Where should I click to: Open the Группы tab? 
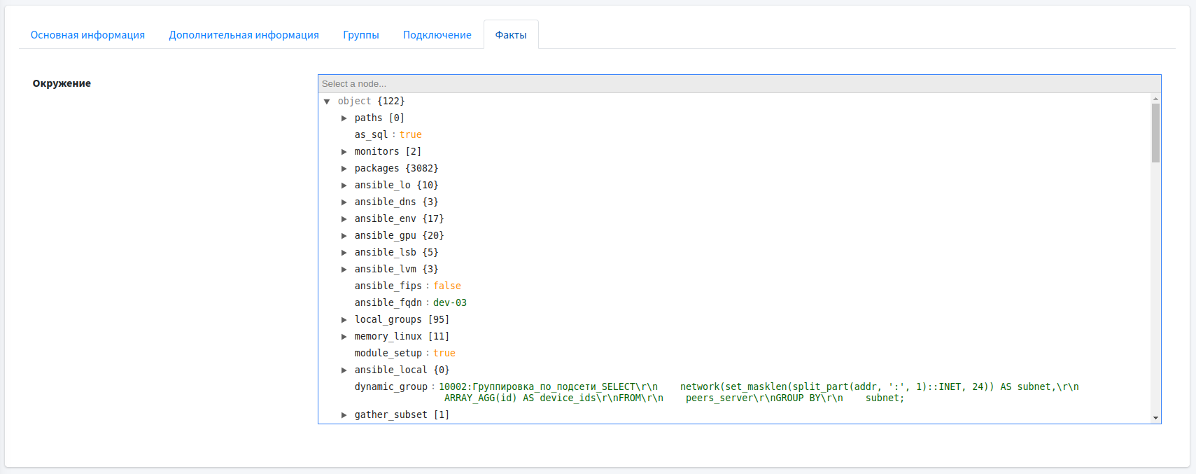point(360,35)
